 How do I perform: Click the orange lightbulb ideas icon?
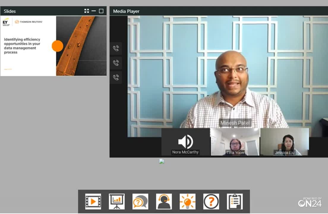point(187,202)
